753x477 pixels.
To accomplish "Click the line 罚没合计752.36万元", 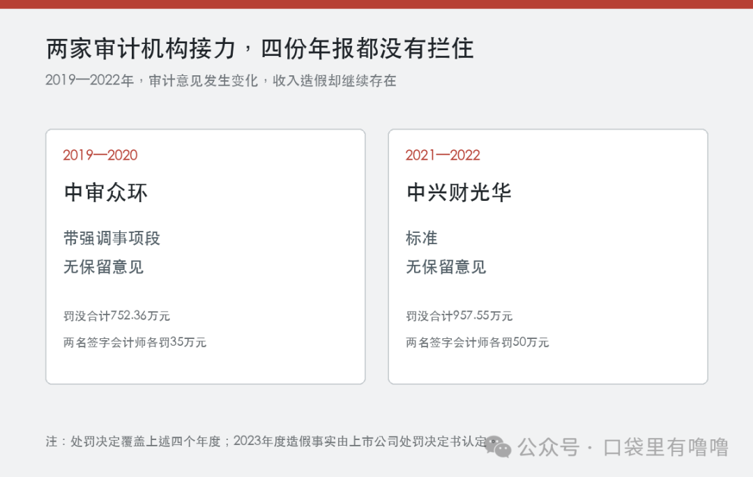I will click(x=116, y=316).
